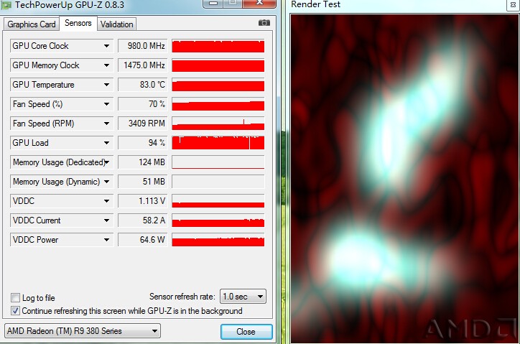This screenshot has height=344, width=520.
Task: Click the Sensor refresh rate label
Action: pyautogui.click(x=182, y=297)
